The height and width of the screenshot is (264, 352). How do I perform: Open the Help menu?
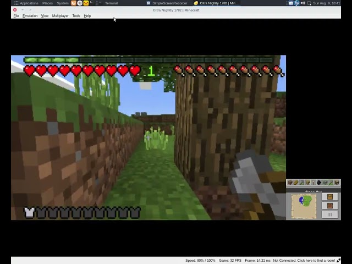[x=87, y=16]
